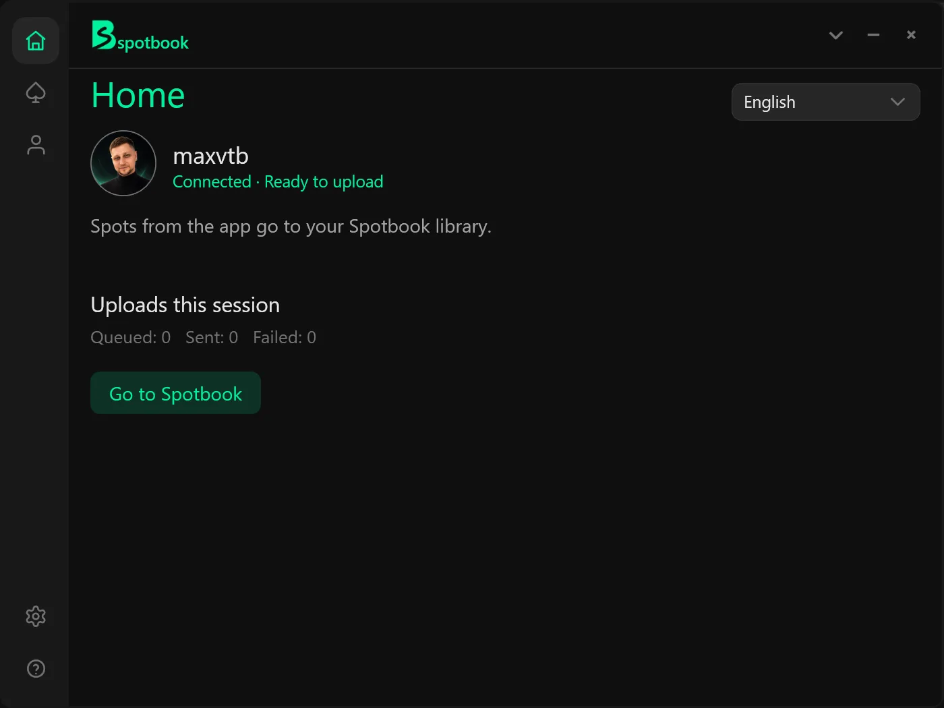Open the help question mark icon
944x708 pixels.
click(36, 668)
